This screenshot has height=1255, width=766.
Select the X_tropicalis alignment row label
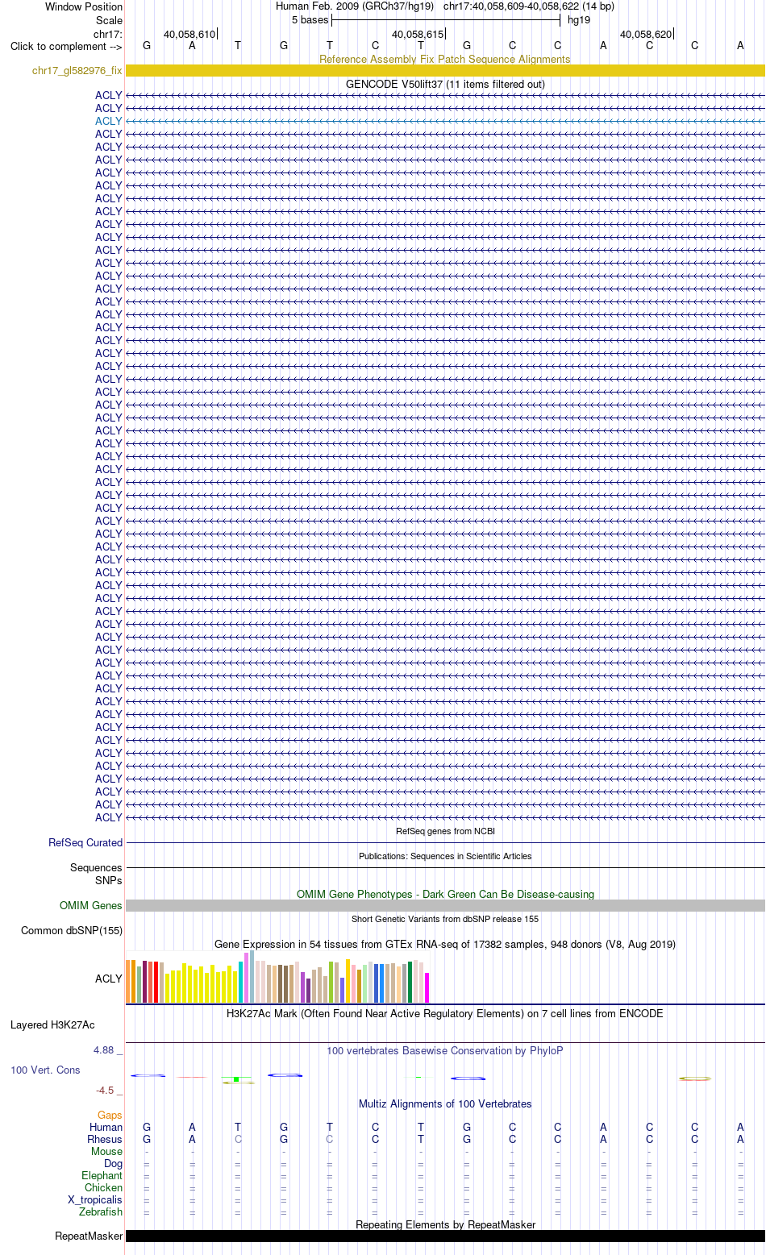[x=95, y=1199]
